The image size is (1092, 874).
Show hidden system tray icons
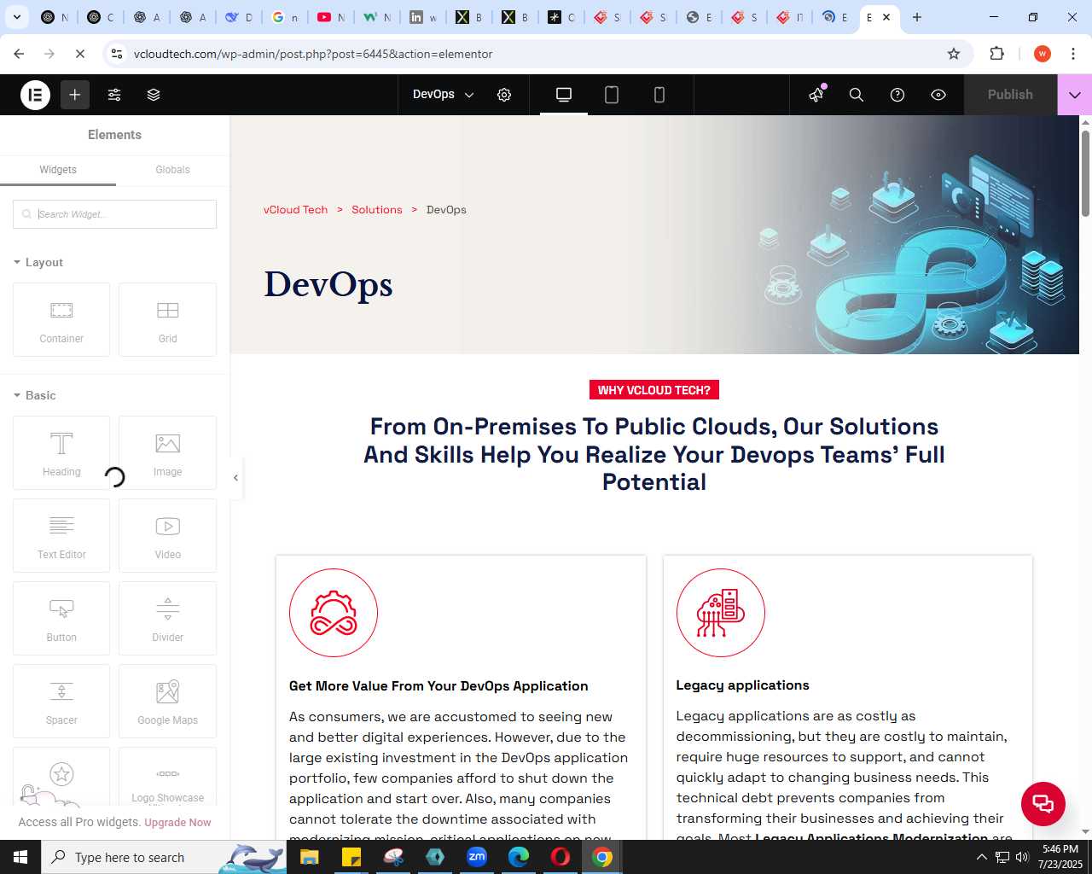pyautogui.click(x=981, y=857)
